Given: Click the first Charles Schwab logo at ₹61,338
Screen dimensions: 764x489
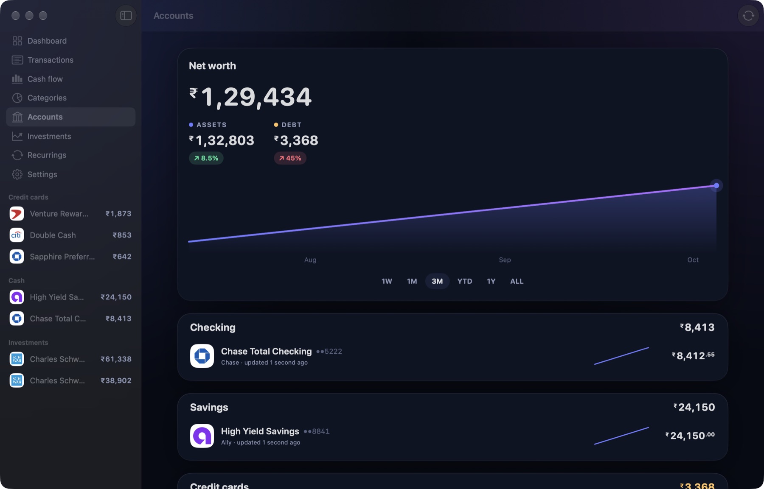Looking at the screenshot, I should (17, 359).
